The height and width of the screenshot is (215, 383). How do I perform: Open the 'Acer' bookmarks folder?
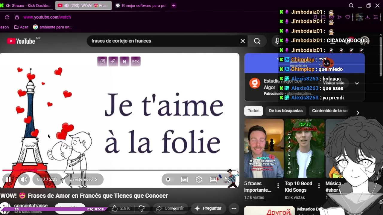click(21, 27)
